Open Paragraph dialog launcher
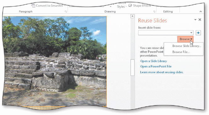 [66, 12]
